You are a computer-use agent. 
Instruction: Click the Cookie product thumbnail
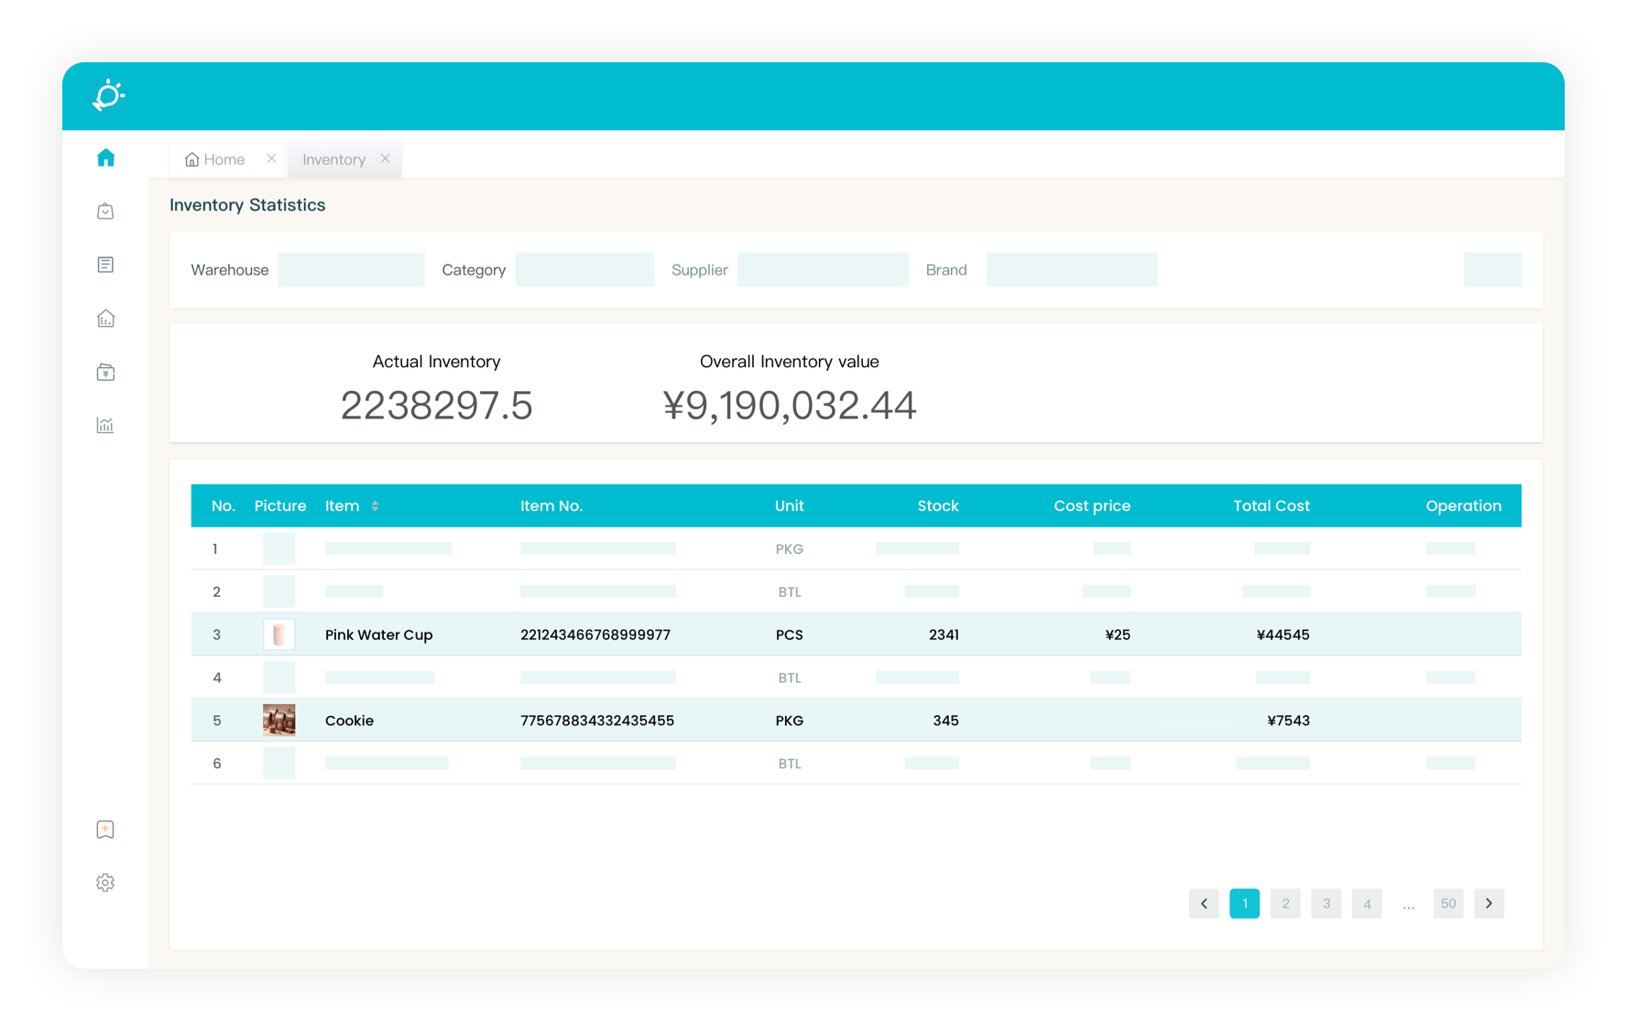279,721
